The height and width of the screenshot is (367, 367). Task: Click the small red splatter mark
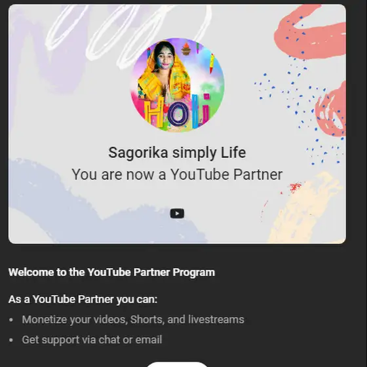tap(295, 187)
